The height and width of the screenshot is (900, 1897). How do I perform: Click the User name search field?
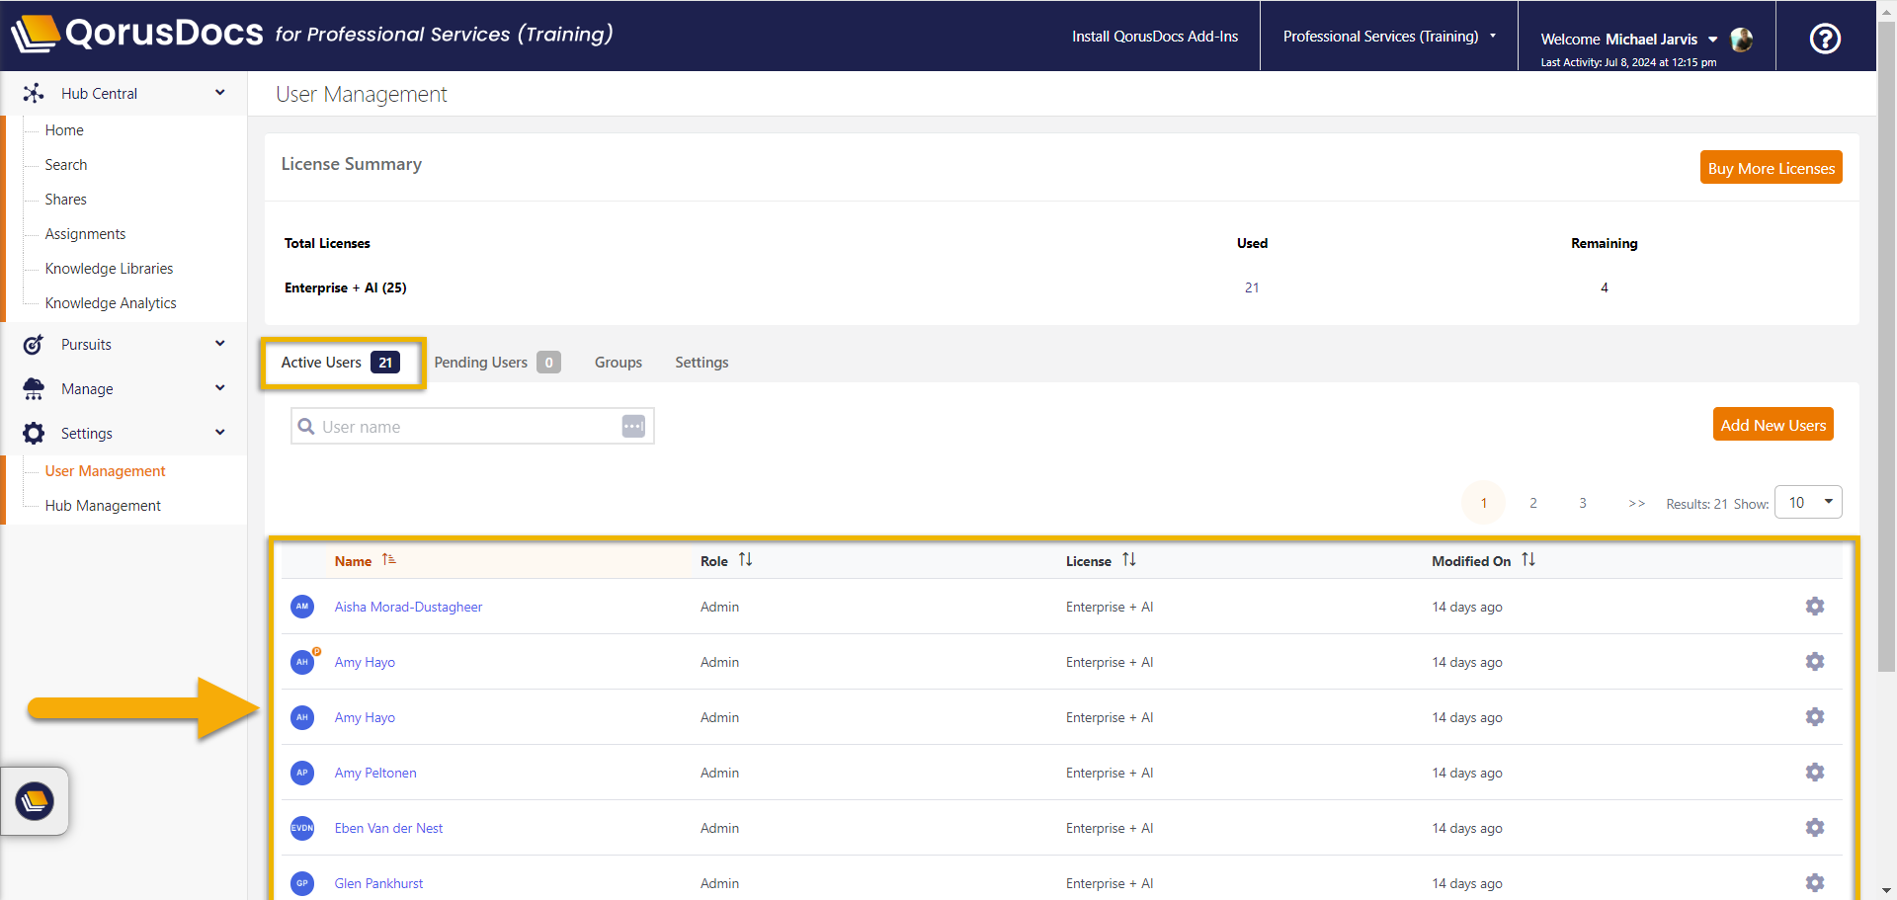tap(472, 426)
